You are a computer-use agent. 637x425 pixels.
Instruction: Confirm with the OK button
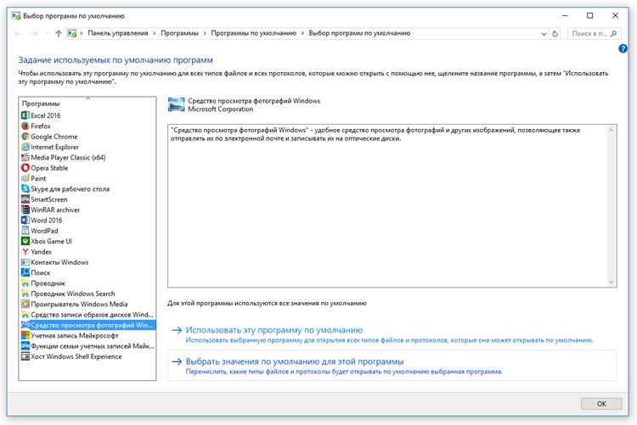click(x=601, y=404)
